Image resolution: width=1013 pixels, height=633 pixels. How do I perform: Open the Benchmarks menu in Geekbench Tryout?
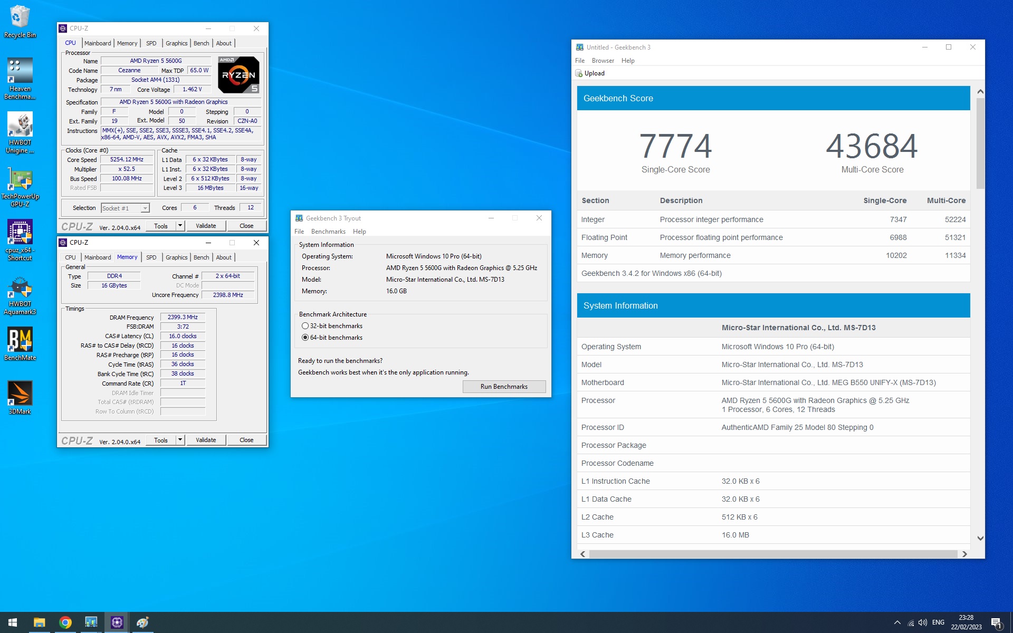(x=328, y=232)
